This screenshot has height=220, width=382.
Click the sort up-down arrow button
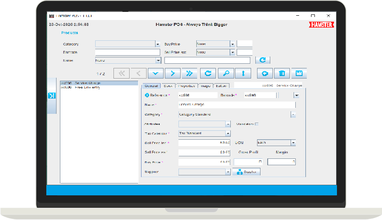(x=243, y=73)
